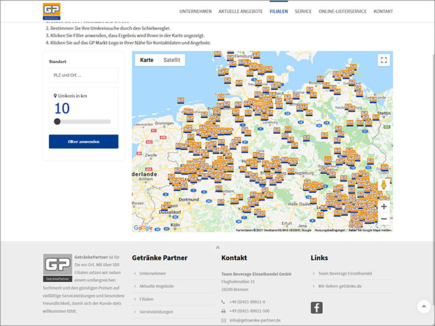The height and width of the screenshot is (326, 435).
Task: Click phone number +49 (0)421-89811-0
Action: (x=247, y=302)
